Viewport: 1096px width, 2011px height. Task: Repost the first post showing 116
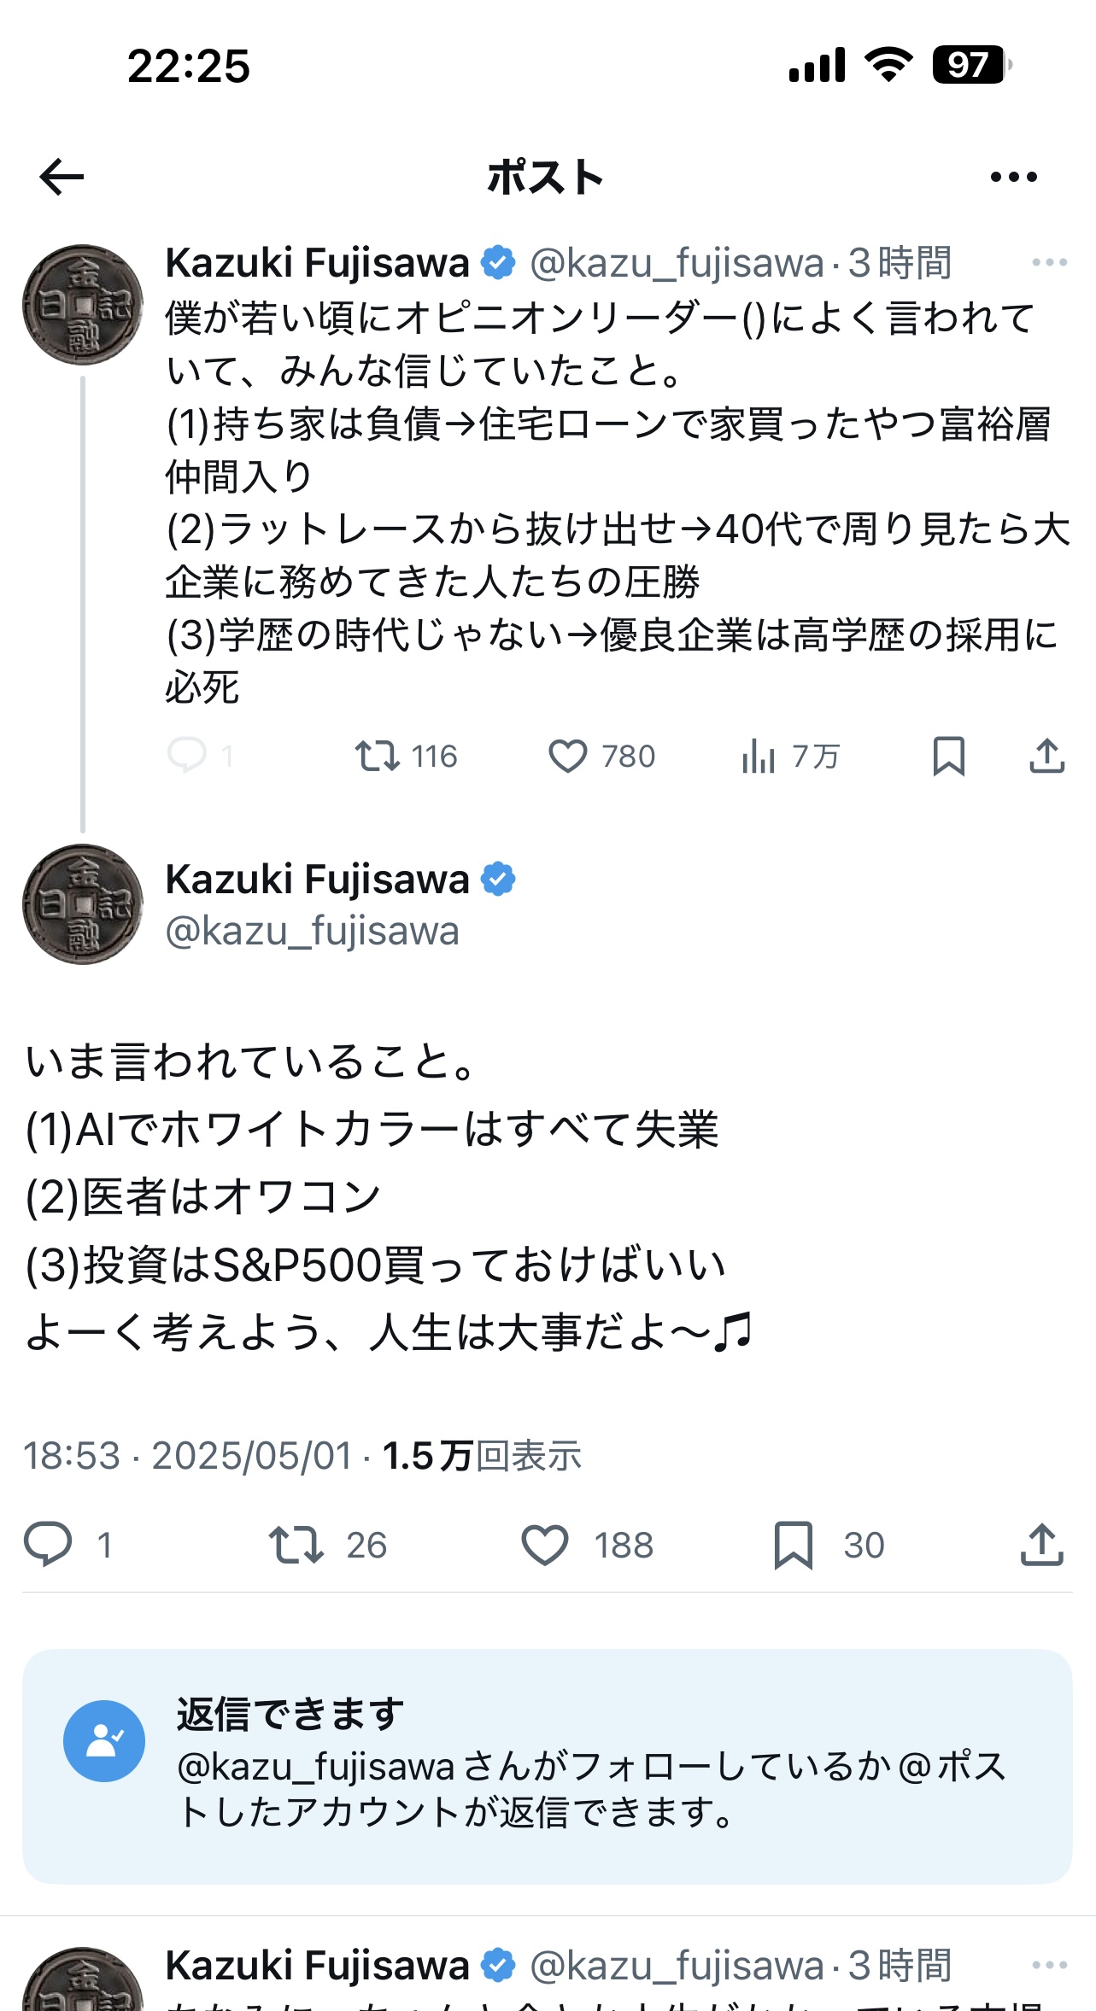[x=407, y=757]
